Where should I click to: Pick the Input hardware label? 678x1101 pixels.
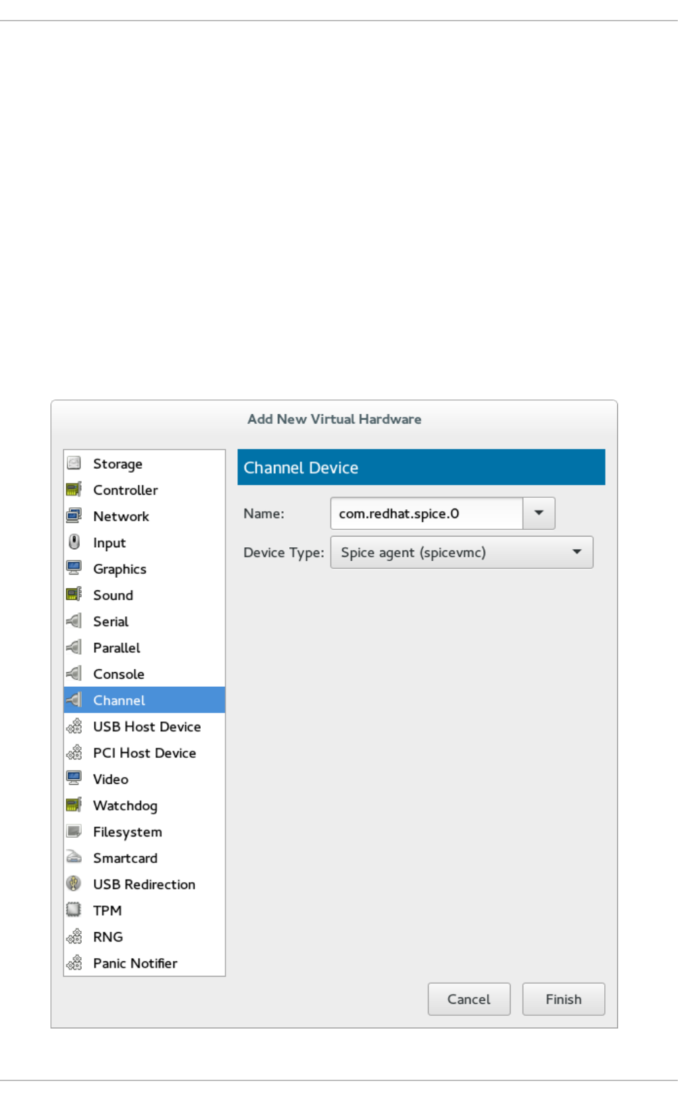[x=109, y=543]
